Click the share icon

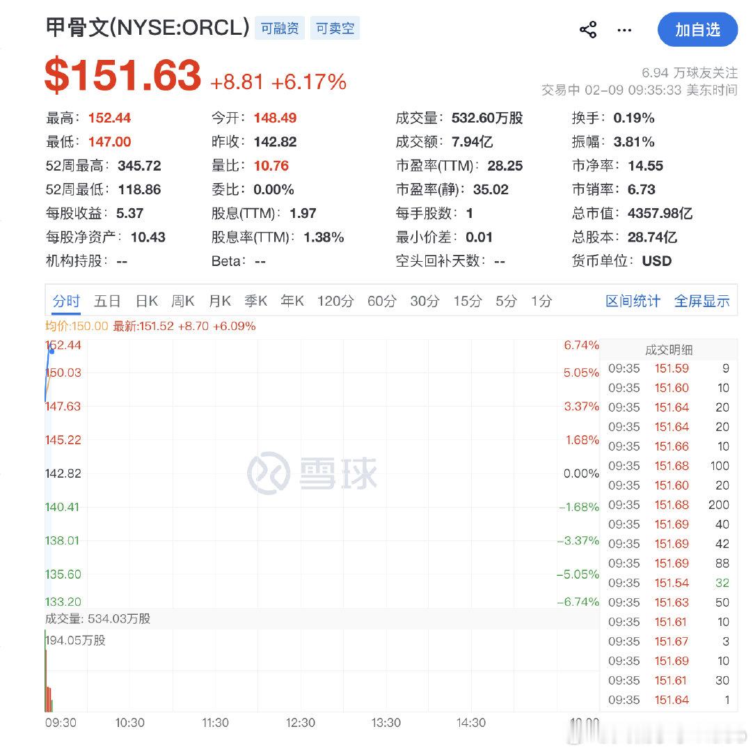point(588,30)
